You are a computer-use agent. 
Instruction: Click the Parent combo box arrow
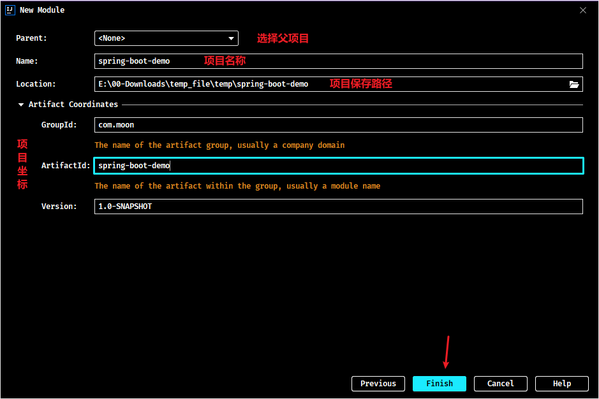coord(231,38)
